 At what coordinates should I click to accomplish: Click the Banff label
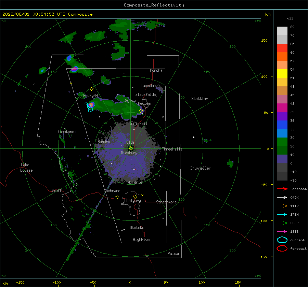click(x=56, y=190)
